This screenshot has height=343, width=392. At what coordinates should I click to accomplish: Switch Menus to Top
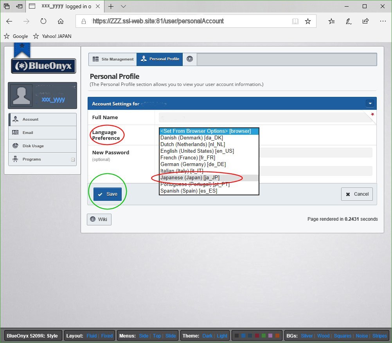pos(157,336)
